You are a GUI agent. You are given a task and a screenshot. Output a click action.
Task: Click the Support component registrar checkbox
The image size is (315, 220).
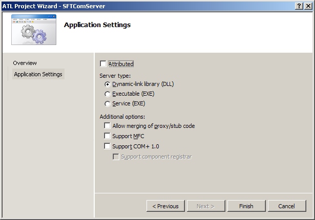(x=116, y=157)
